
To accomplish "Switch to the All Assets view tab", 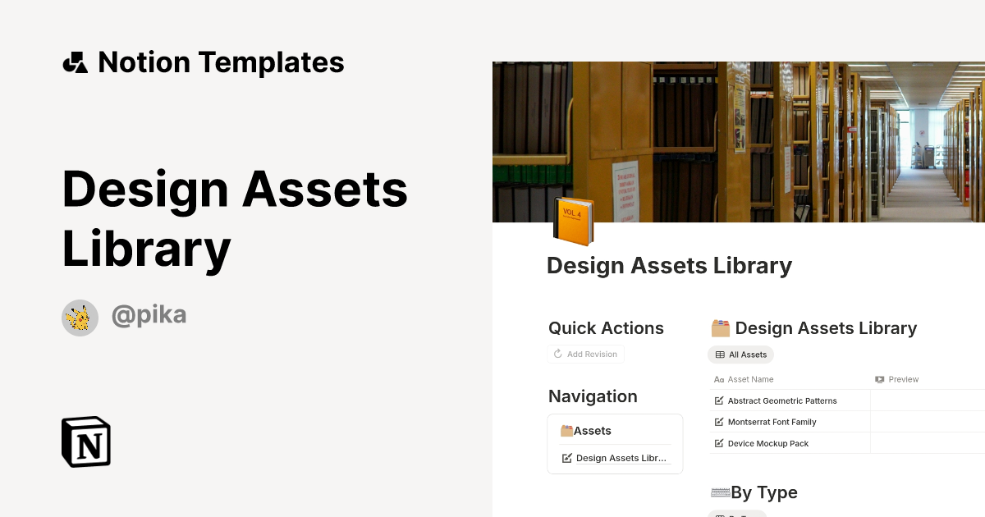I will point(740,355).
